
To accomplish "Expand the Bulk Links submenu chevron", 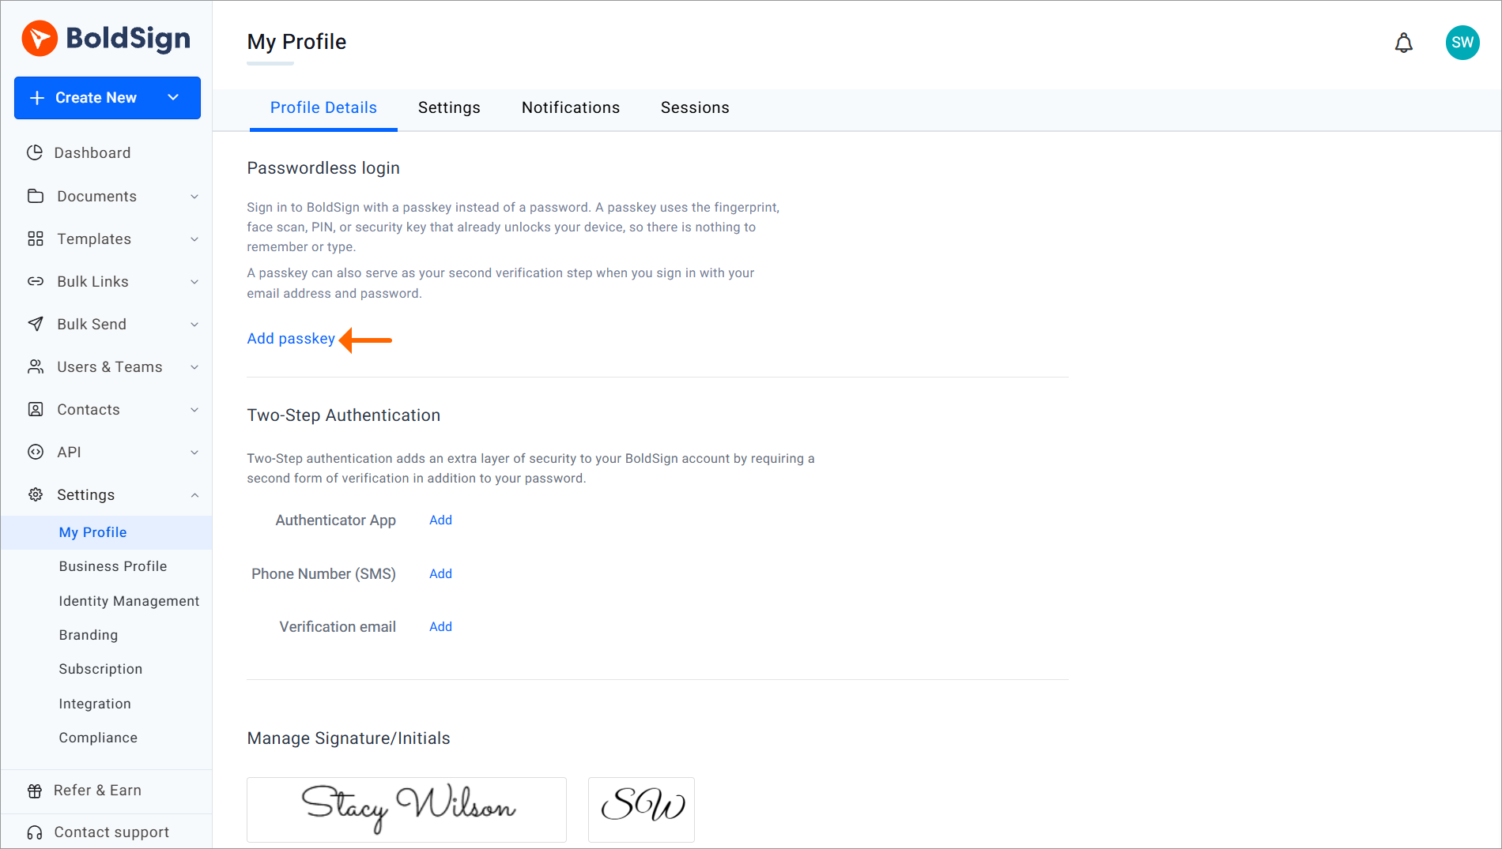I will coord(194,282).
